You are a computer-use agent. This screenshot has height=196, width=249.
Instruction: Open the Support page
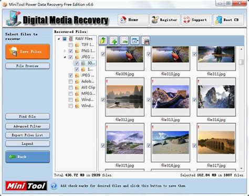point(196,20)
